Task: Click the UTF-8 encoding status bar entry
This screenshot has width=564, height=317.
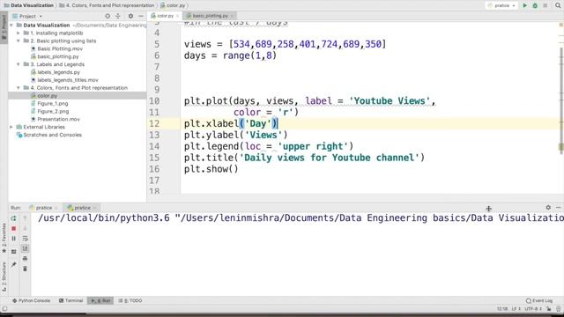Action: click(x=532, y=309)
